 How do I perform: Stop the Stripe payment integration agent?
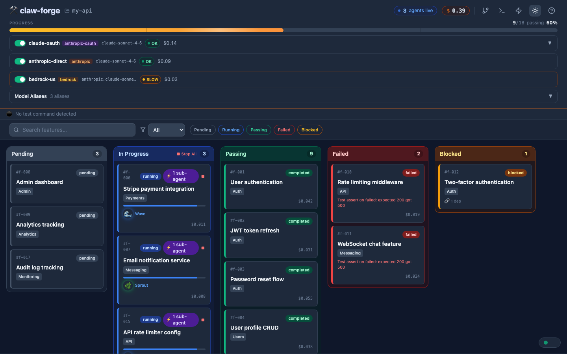(203, 176)
